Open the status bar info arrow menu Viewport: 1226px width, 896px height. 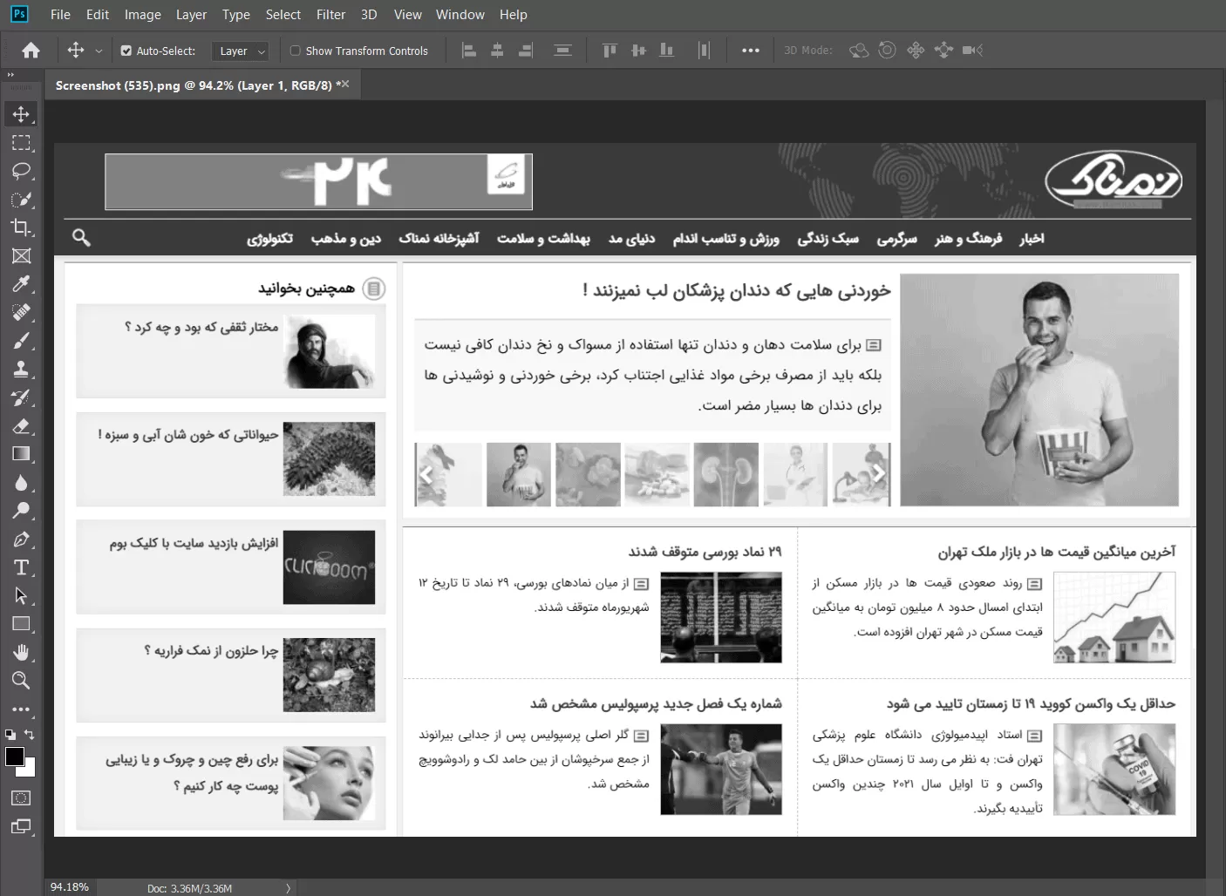(x=288, y=888)
